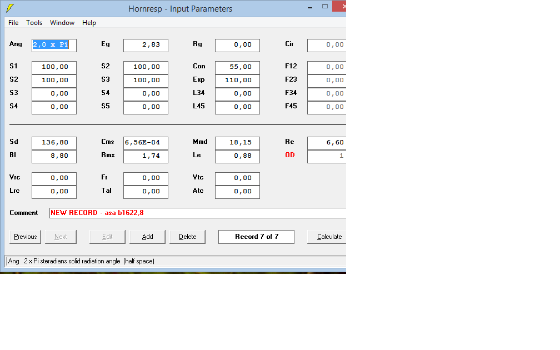Click the F12 input field
Image resolution: width=560 pixels, height=350 pixels.
click(327, 68)
